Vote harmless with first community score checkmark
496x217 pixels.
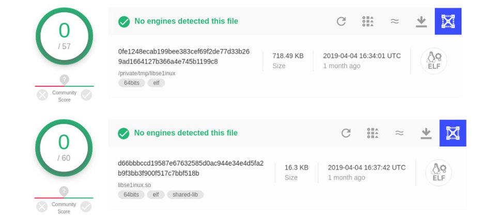(x=86, y=95)
